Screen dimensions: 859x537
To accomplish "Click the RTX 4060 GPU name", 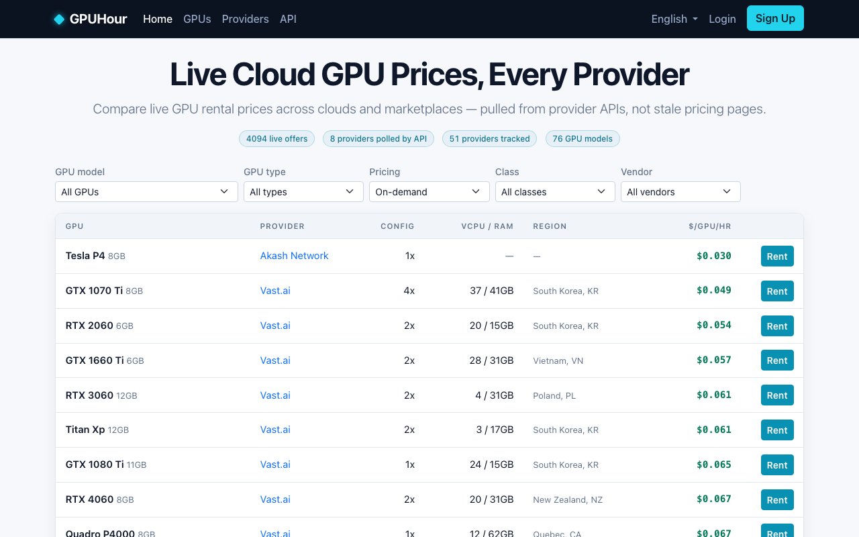I will (x=90, y=499).
